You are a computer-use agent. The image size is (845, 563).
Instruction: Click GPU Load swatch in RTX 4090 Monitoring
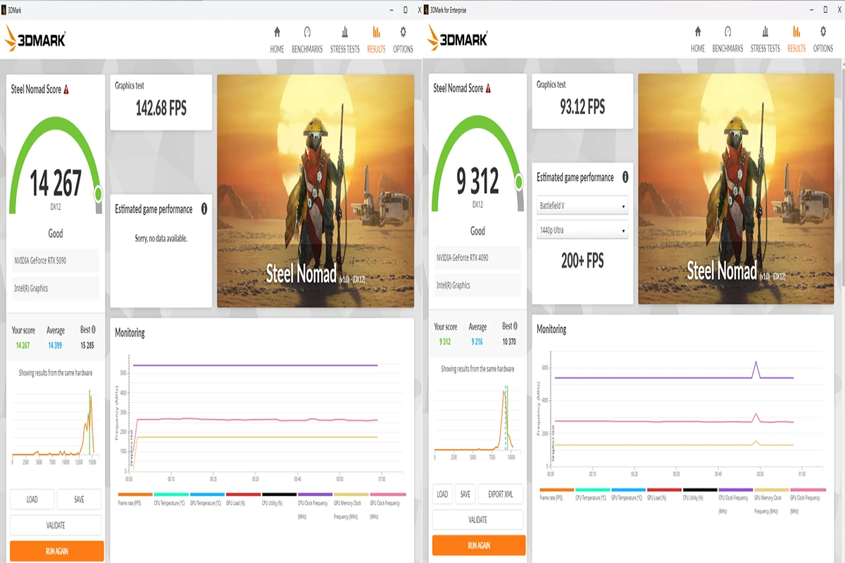(x=665, y=490)
